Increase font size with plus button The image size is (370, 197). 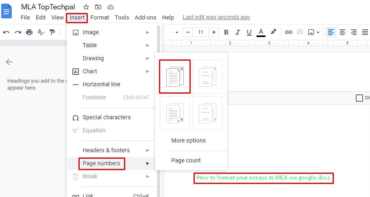tap(214, 32)
